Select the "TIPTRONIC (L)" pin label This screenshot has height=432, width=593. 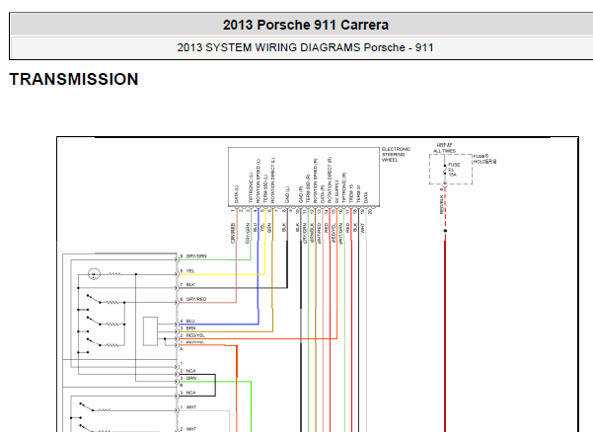point(251,187)
